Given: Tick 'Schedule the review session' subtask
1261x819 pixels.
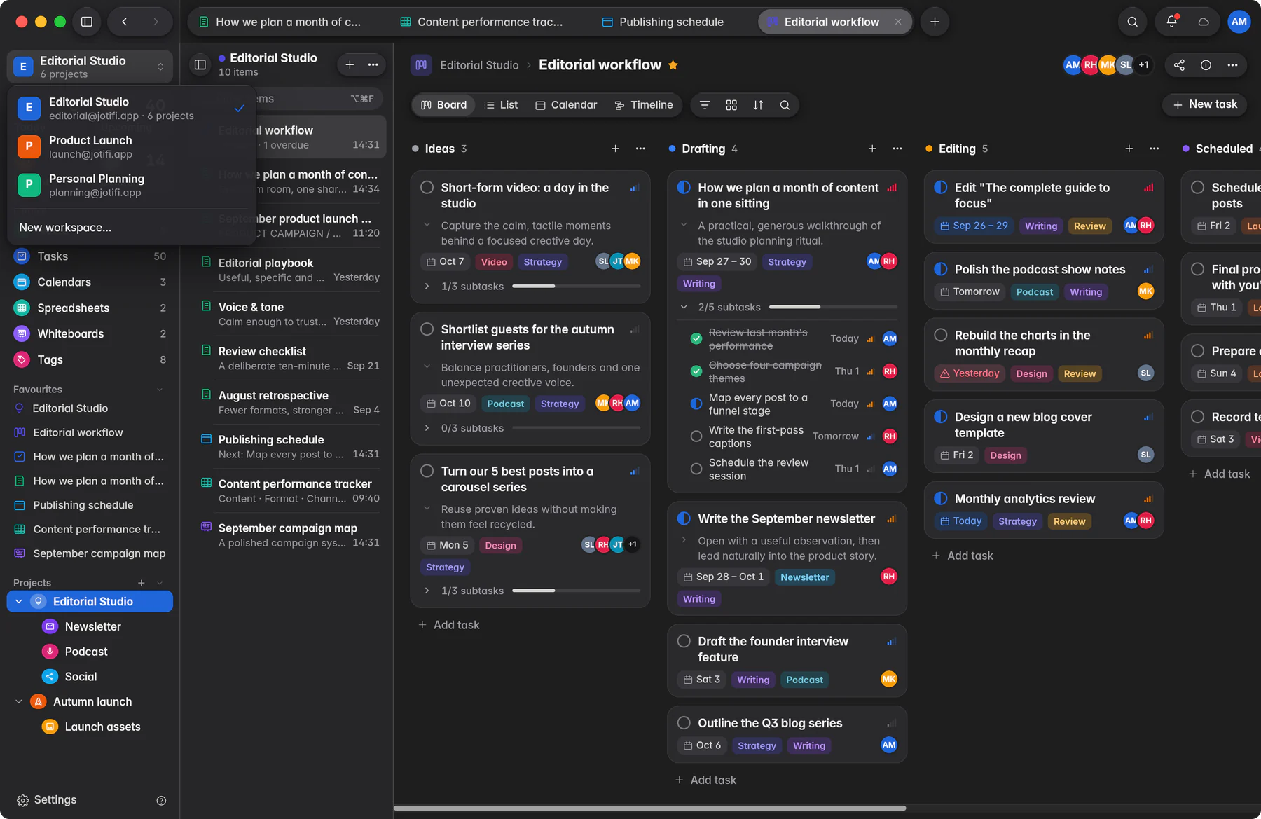Looking at the screenshot, I should tap(696, 469).
